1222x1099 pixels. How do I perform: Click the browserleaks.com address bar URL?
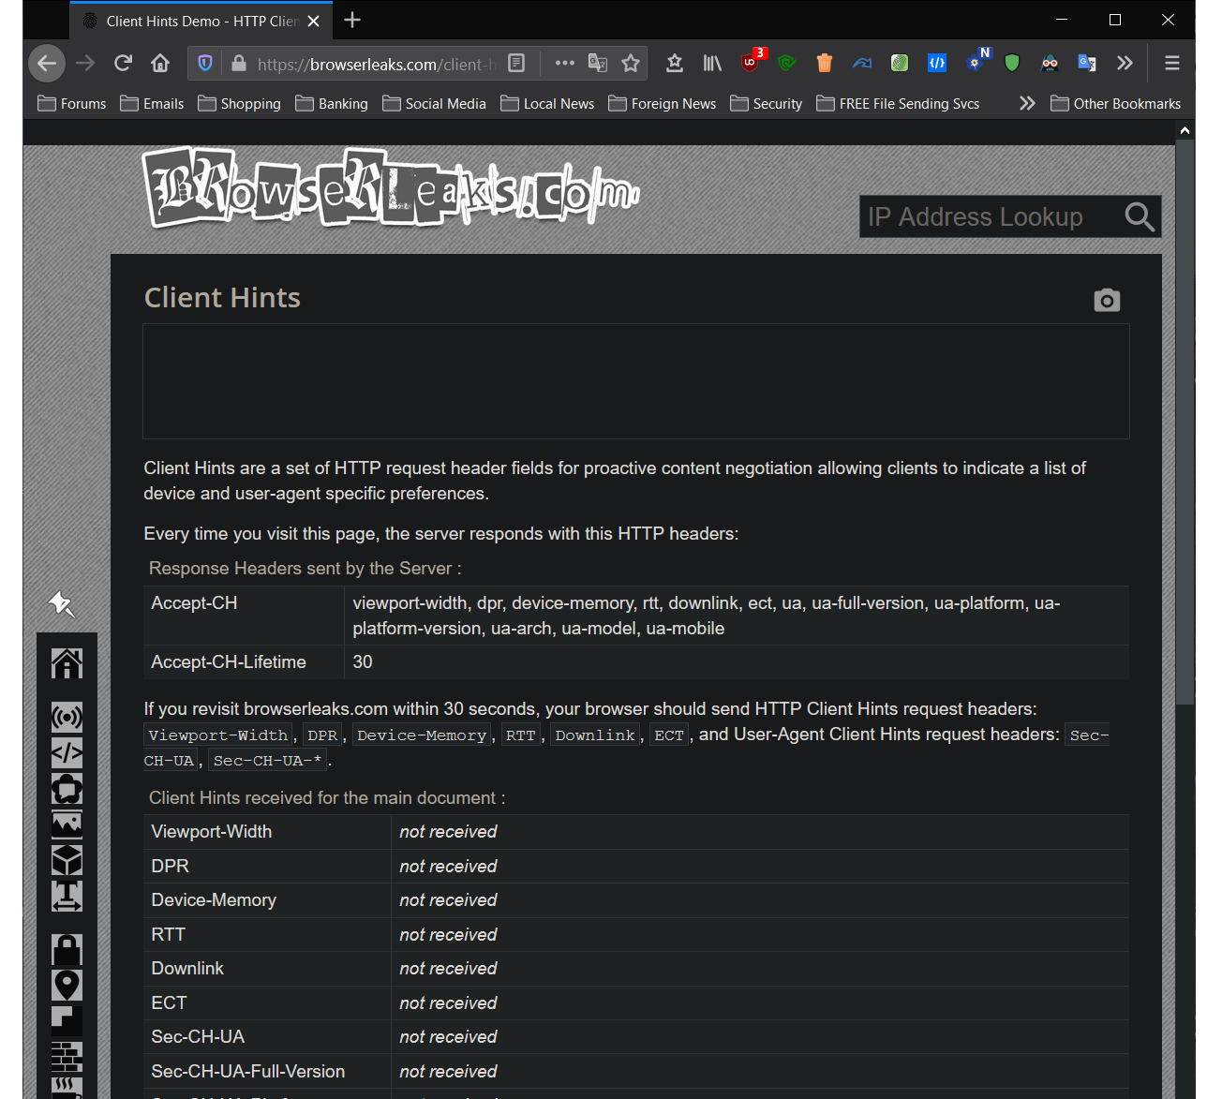tap(377, 65)
